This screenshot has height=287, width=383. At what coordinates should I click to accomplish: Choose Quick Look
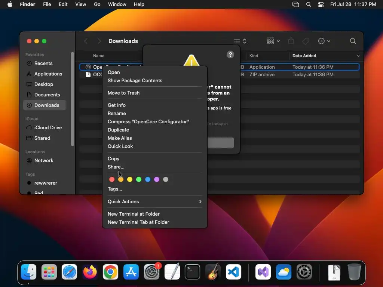pos(155,146)
